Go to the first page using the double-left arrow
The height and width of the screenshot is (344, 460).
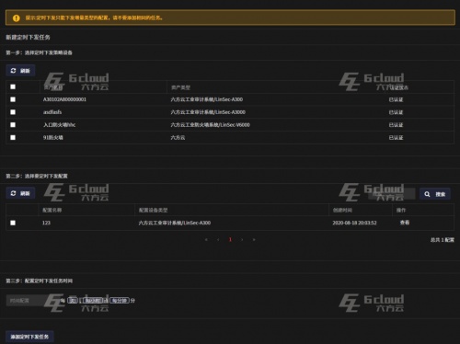206,240
